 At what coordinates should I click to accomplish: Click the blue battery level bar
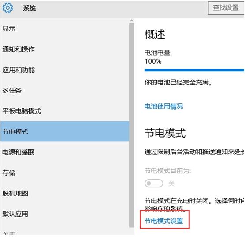194,70
